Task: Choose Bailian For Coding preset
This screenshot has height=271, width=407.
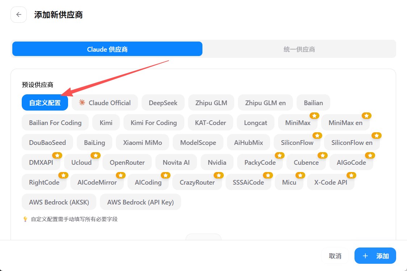Action: (x=55, y=122)
